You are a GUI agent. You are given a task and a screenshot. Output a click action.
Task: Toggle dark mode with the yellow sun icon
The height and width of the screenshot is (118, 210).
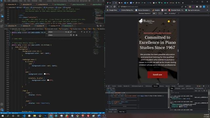pyautogui.click(x=169, y=21)
